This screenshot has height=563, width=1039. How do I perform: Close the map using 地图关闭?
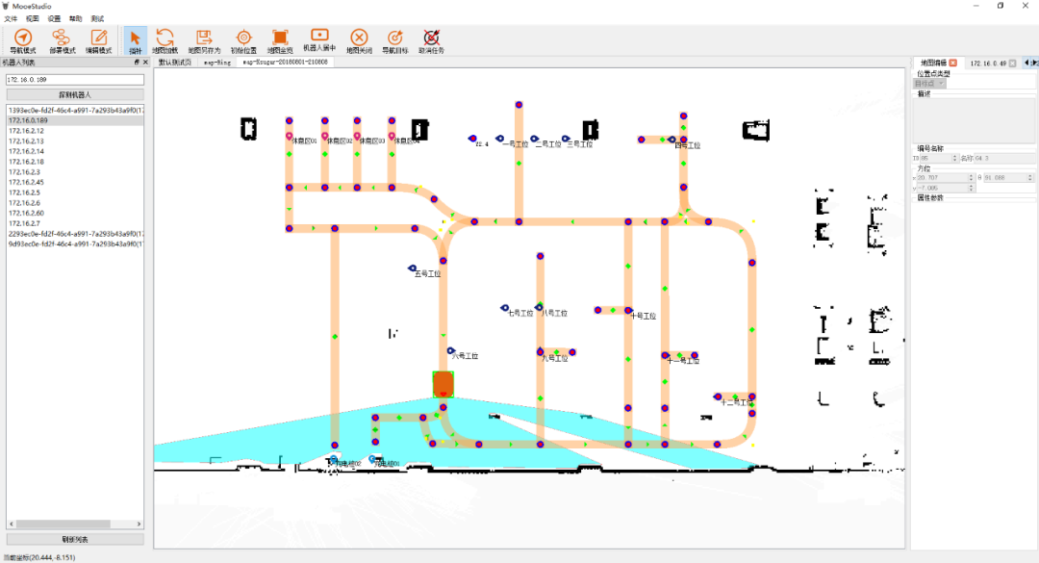[x=359, y=40]
